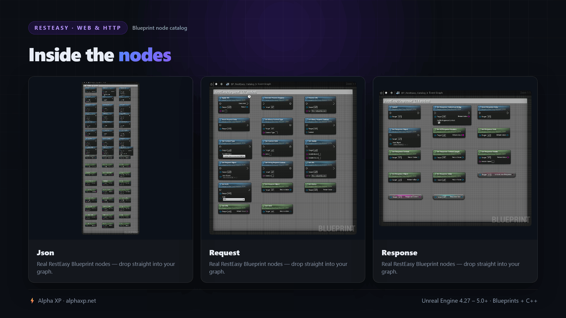Select the Event Graph breadcrumb in the Response graph
The width and height of the screenshot is (566, 318).
(436, 93)
